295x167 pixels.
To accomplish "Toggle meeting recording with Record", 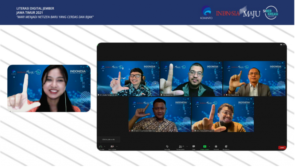I will 216,147.
